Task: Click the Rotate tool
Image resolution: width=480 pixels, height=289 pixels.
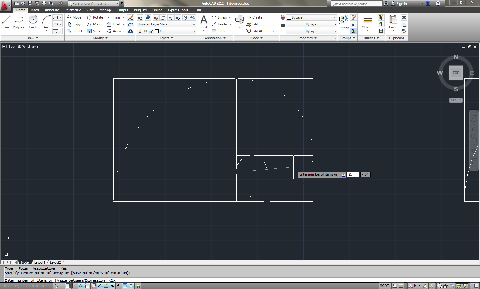Action: point(95,17)
